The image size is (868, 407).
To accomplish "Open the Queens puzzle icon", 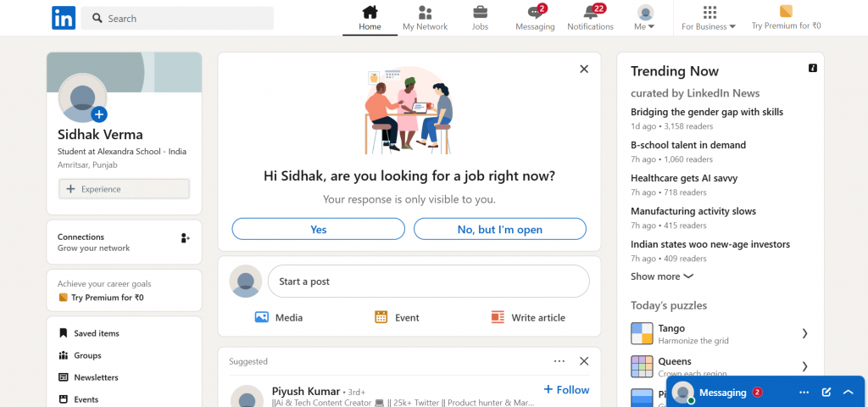I will (x=643, y=366).
